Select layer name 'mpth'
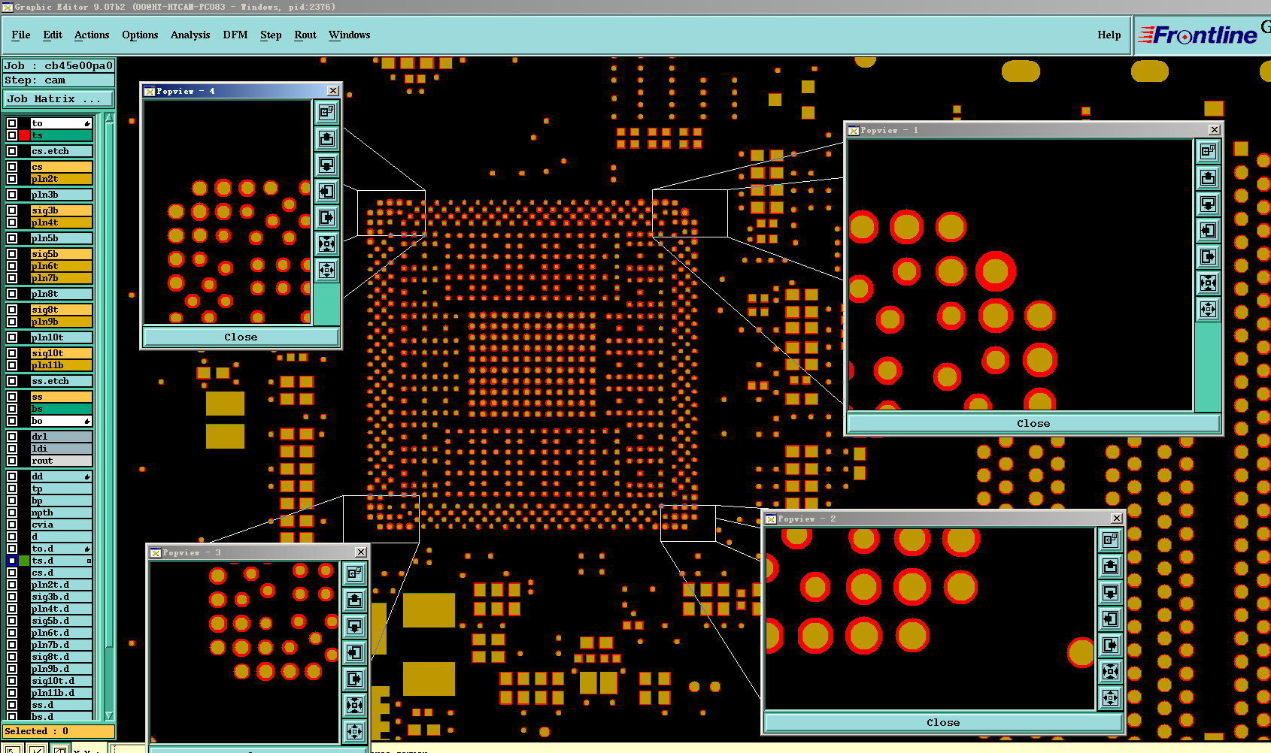Viewport: 1271px width, 753px height. tap(61, 513)
